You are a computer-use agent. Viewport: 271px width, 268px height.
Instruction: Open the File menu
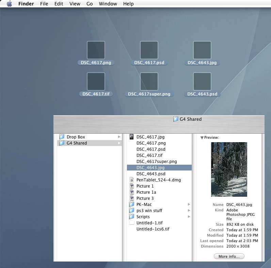[44, 4]
